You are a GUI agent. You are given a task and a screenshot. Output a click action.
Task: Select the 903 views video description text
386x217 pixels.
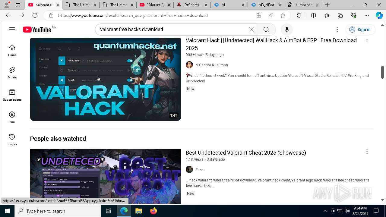coord(277,78)
